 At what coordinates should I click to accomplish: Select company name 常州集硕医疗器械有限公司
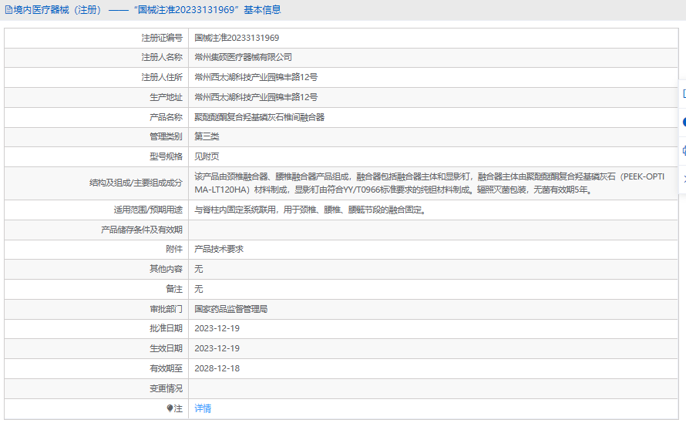click(244, 57)
